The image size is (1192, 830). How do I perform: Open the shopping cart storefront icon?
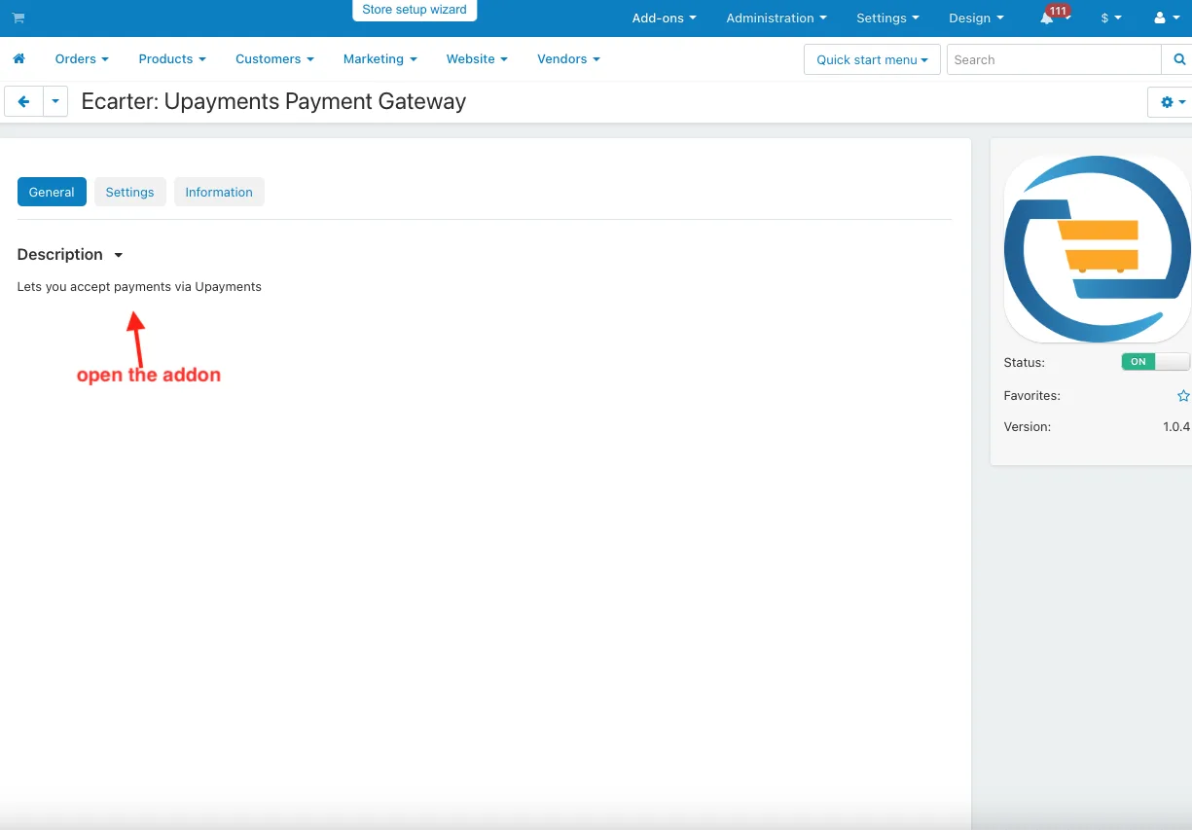(18, 18)
